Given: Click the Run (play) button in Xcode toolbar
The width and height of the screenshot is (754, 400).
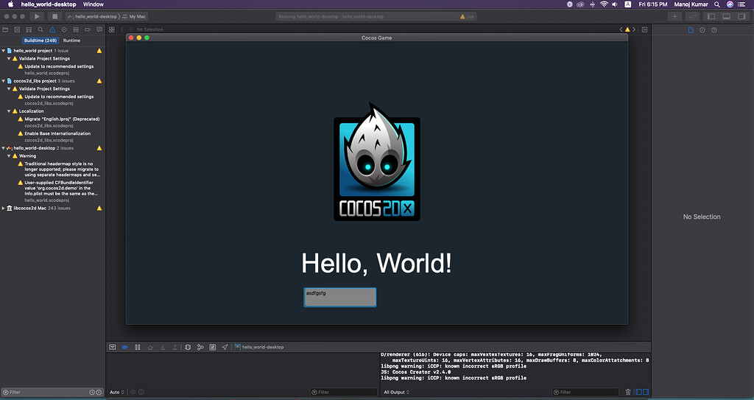Looking at the screenshot, I should coord(37,16).
